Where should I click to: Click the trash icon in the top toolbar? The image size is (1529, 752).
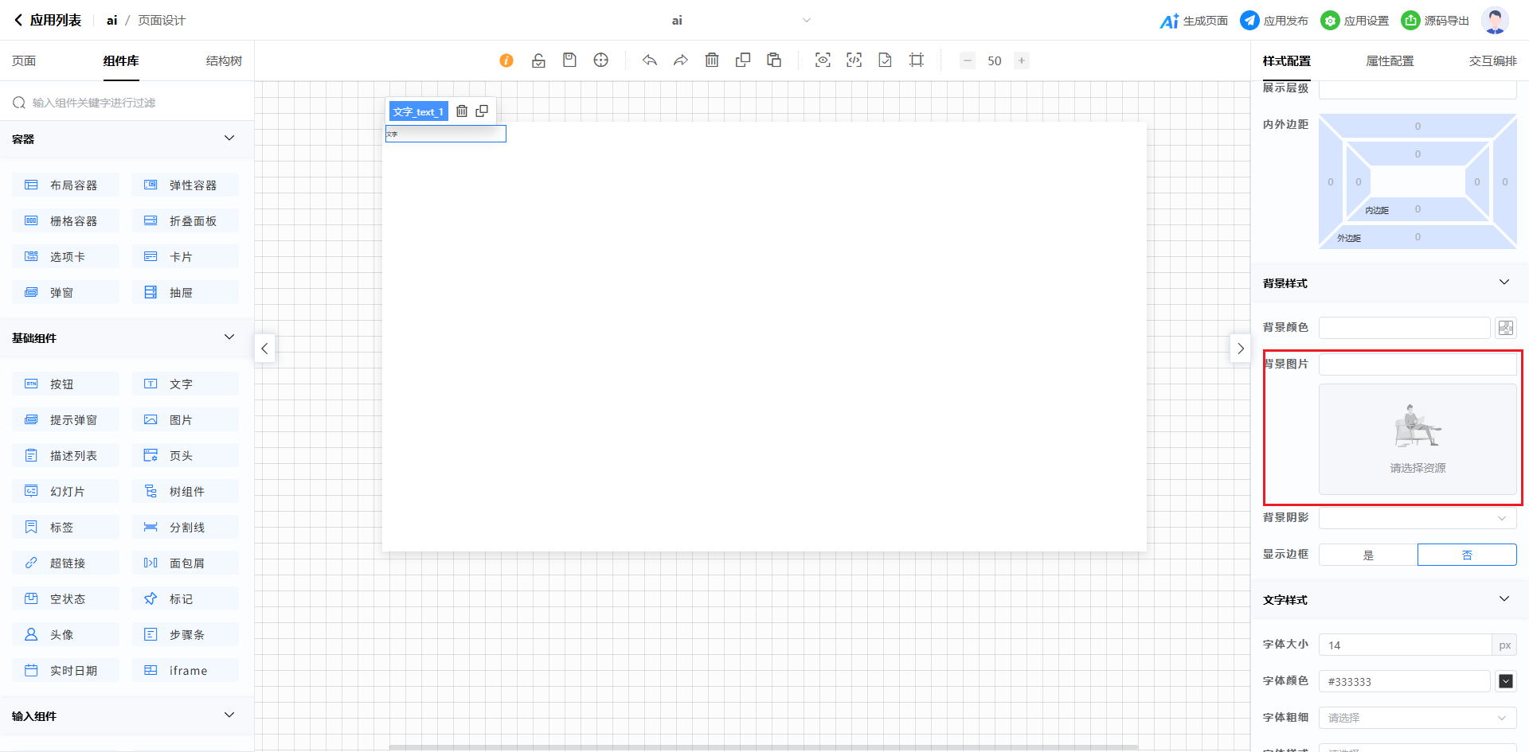click(x=712, y=60)
